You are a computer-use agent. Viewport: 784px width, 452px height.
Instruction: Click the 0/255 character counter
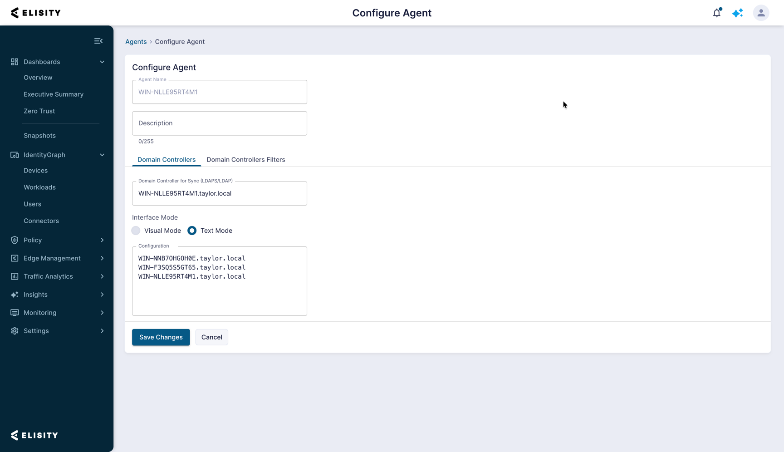point(146,142)
